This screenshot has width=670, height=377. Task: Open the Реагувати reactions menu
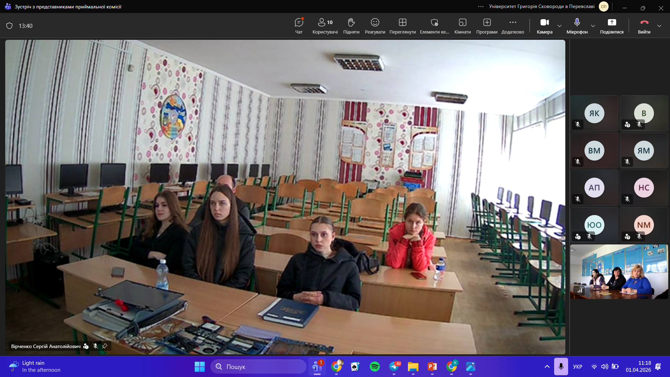point(375,26)
